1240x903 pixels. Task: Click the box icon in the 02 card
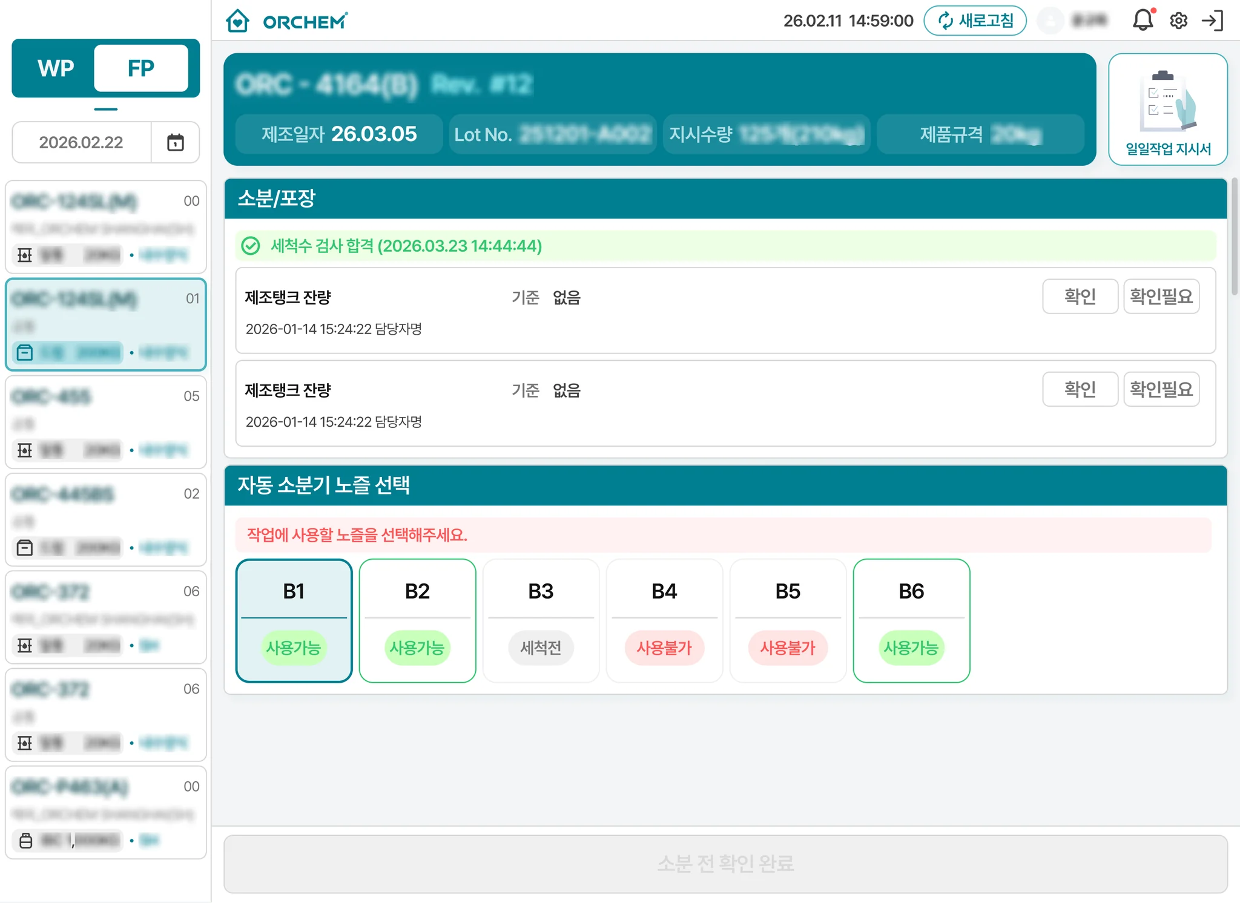point(25,548)
